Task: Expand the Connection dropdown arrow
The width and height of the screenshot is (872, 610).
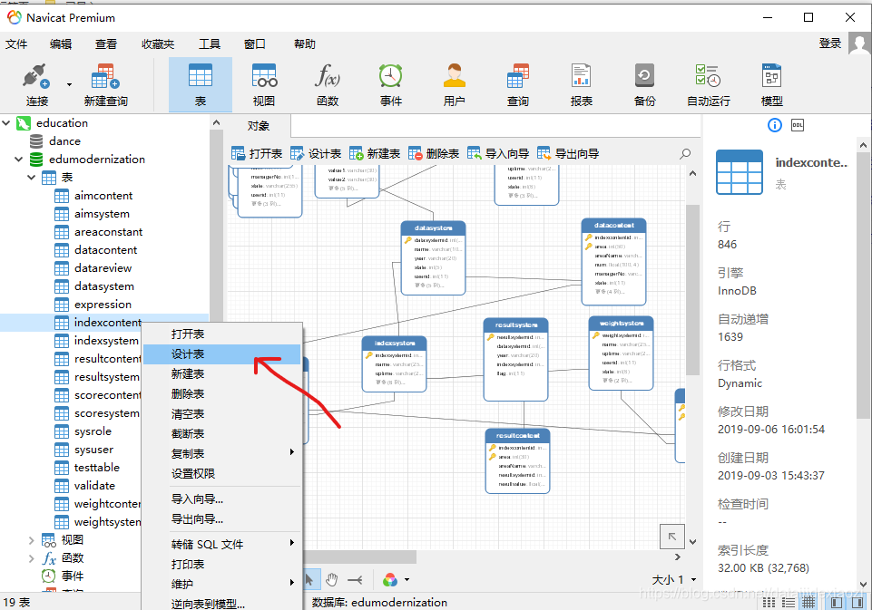Action: click(70, 85)
